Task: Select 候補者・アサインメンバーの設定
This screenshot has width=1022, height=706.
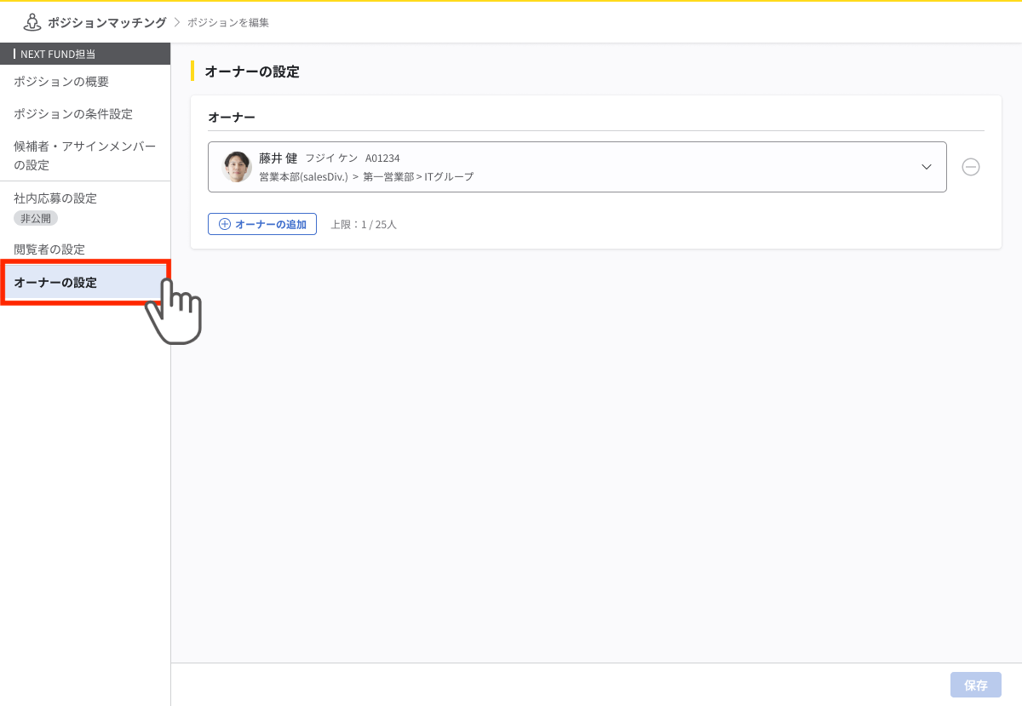Action: coord(81,155)
